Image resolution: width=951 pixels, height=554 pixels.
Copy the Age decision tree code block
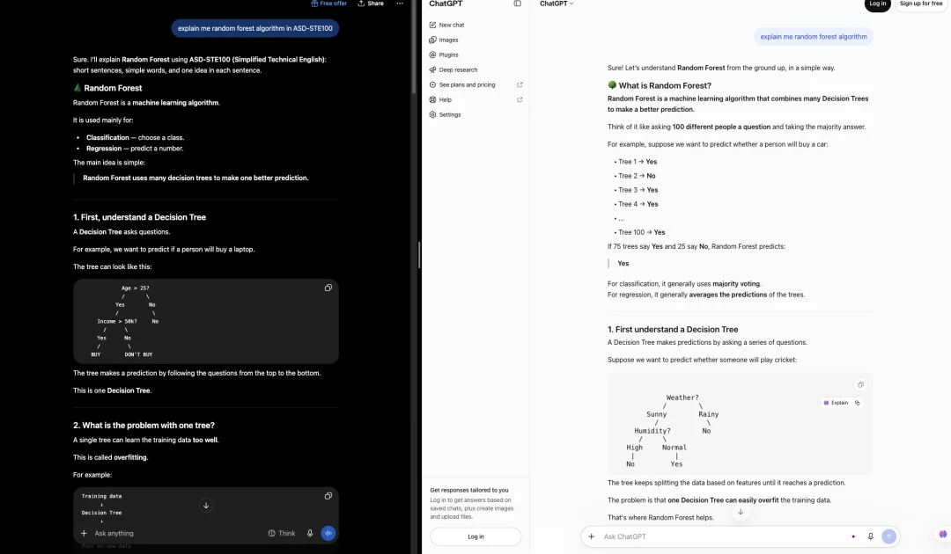(x=328, y=288)
